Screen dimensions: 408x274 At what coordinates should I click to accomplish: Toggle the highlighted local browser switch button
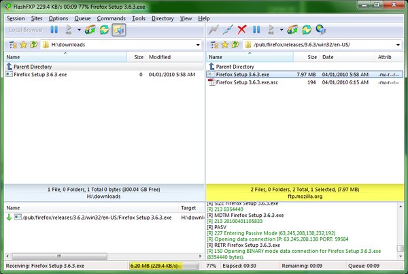pyautogui.click(x=119, y=30)
